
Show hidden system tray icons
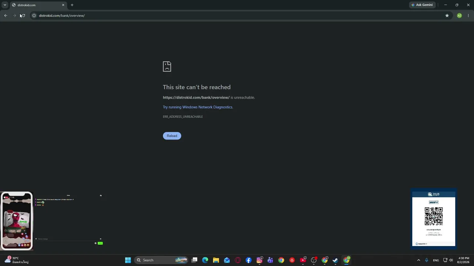point(419,260)
